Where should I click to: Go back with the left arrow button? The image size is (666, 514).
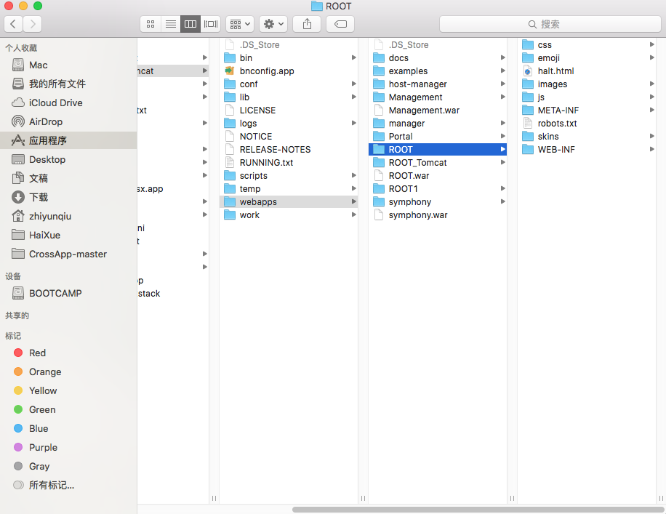(x=13, y=24)
